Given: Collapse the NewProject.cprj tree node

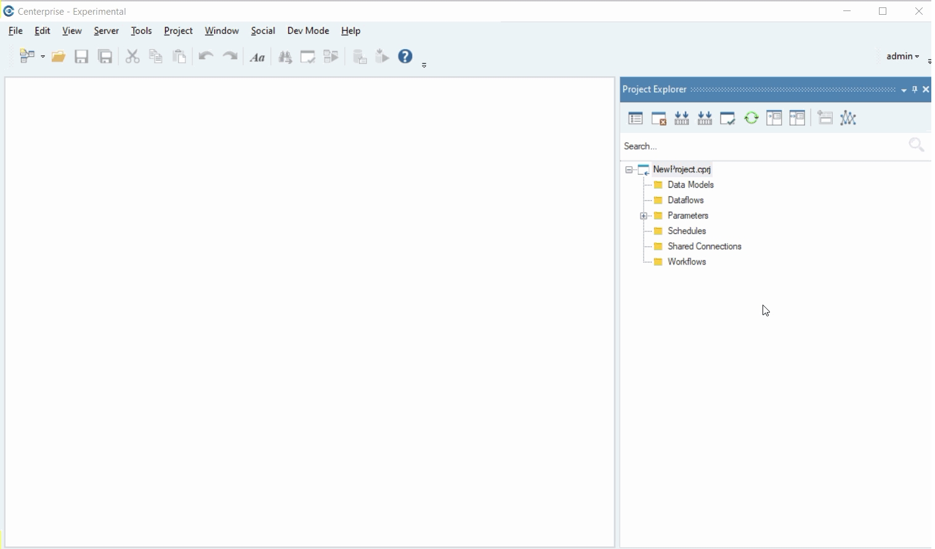Looking at the screenshot, I should point(629,170).
